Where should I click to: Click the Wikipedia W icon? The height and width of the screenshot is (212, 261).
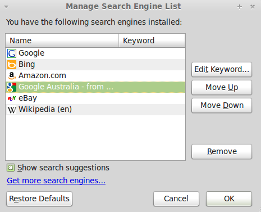12,110
